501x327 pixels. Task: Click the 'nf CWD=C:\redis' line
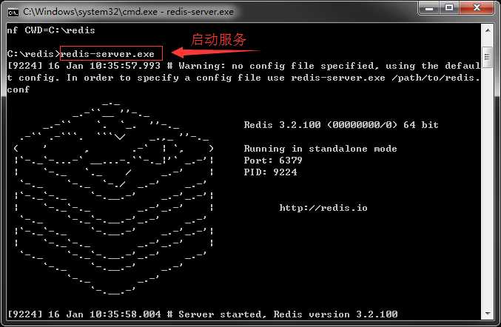51,30
